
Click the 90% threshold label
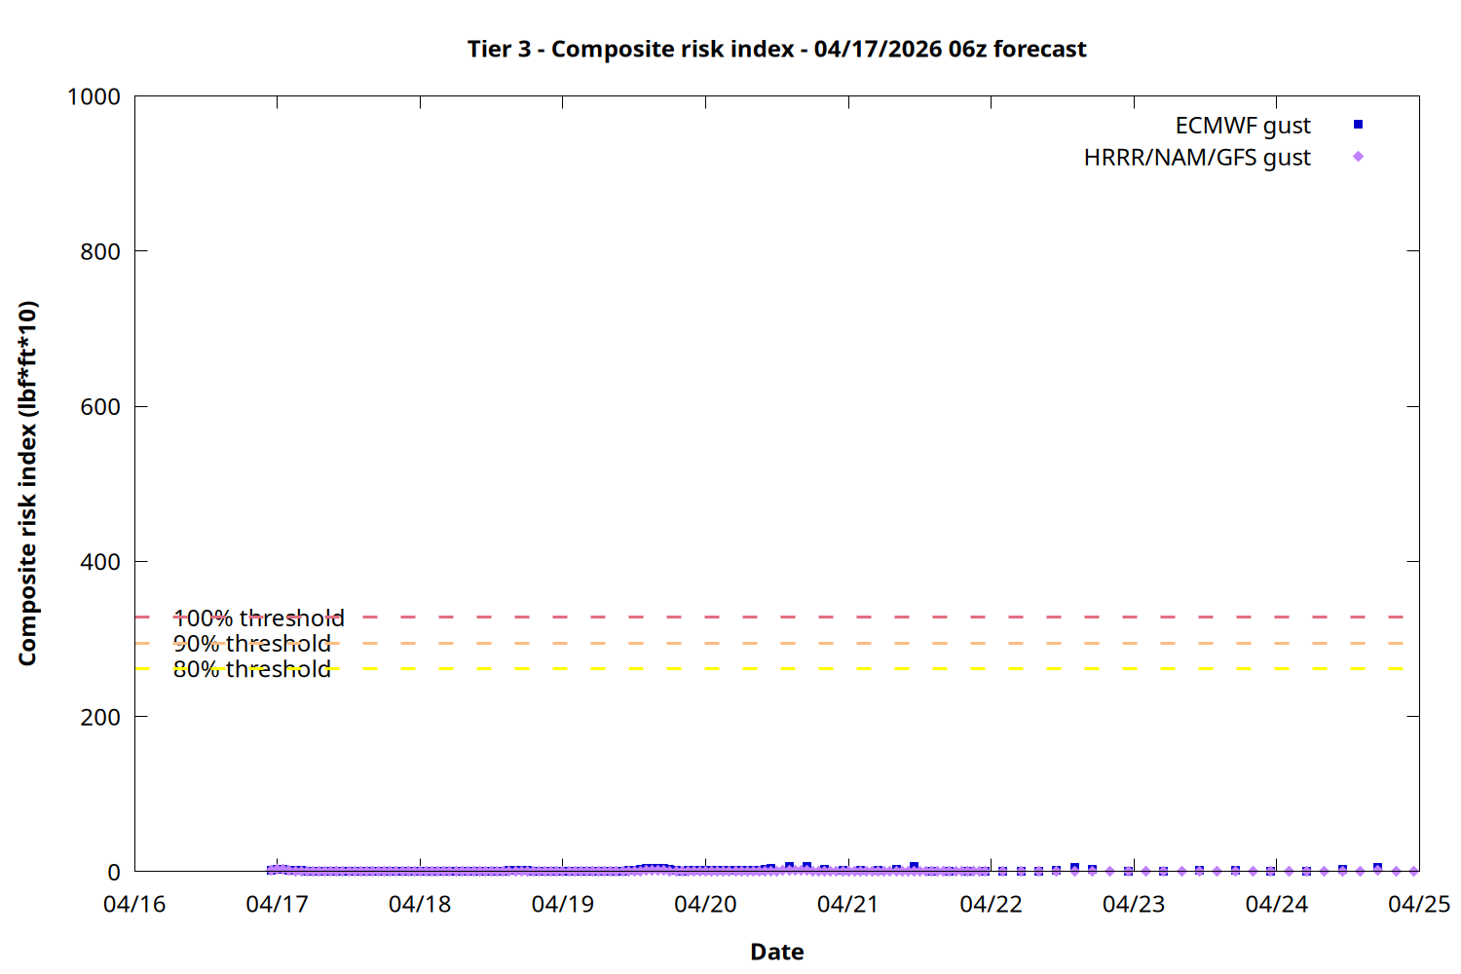(251, 644)
